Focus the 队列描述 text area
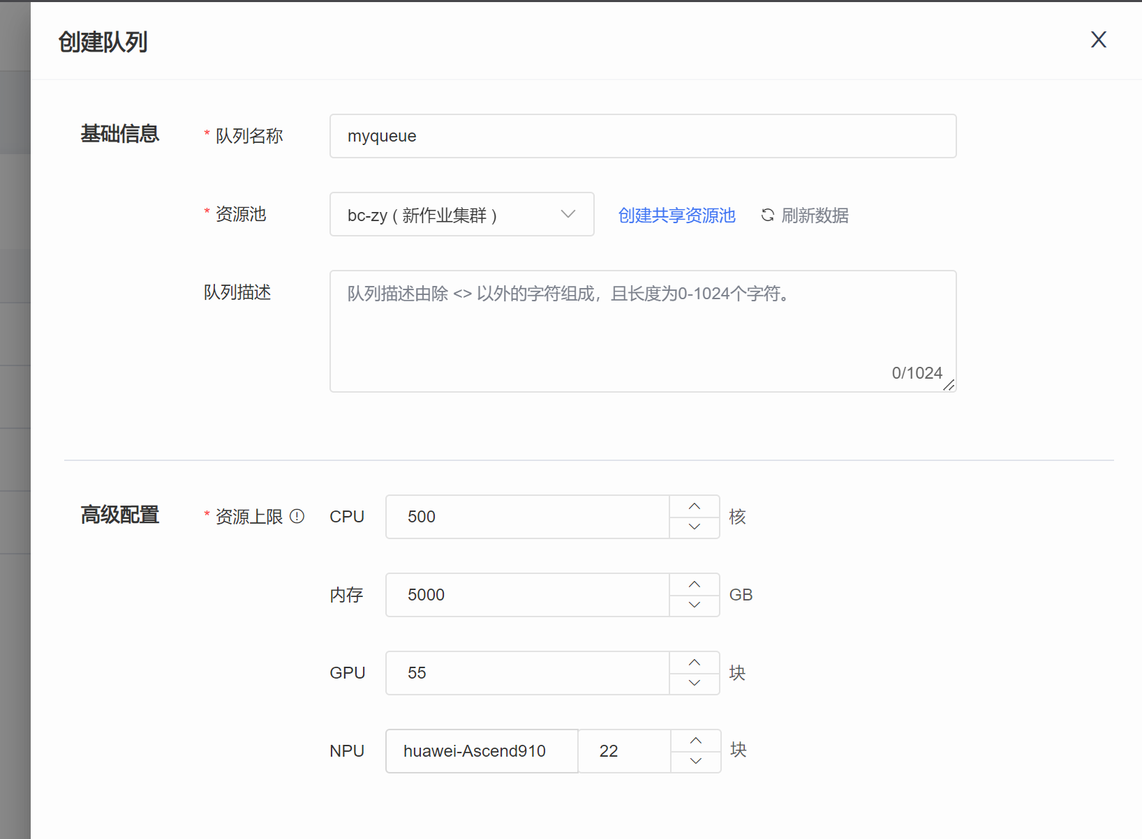 (643, 331)
